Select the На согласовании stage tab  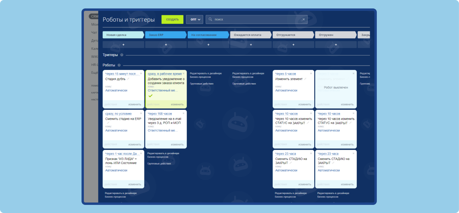pyautogui.click(x=208, y=35)
